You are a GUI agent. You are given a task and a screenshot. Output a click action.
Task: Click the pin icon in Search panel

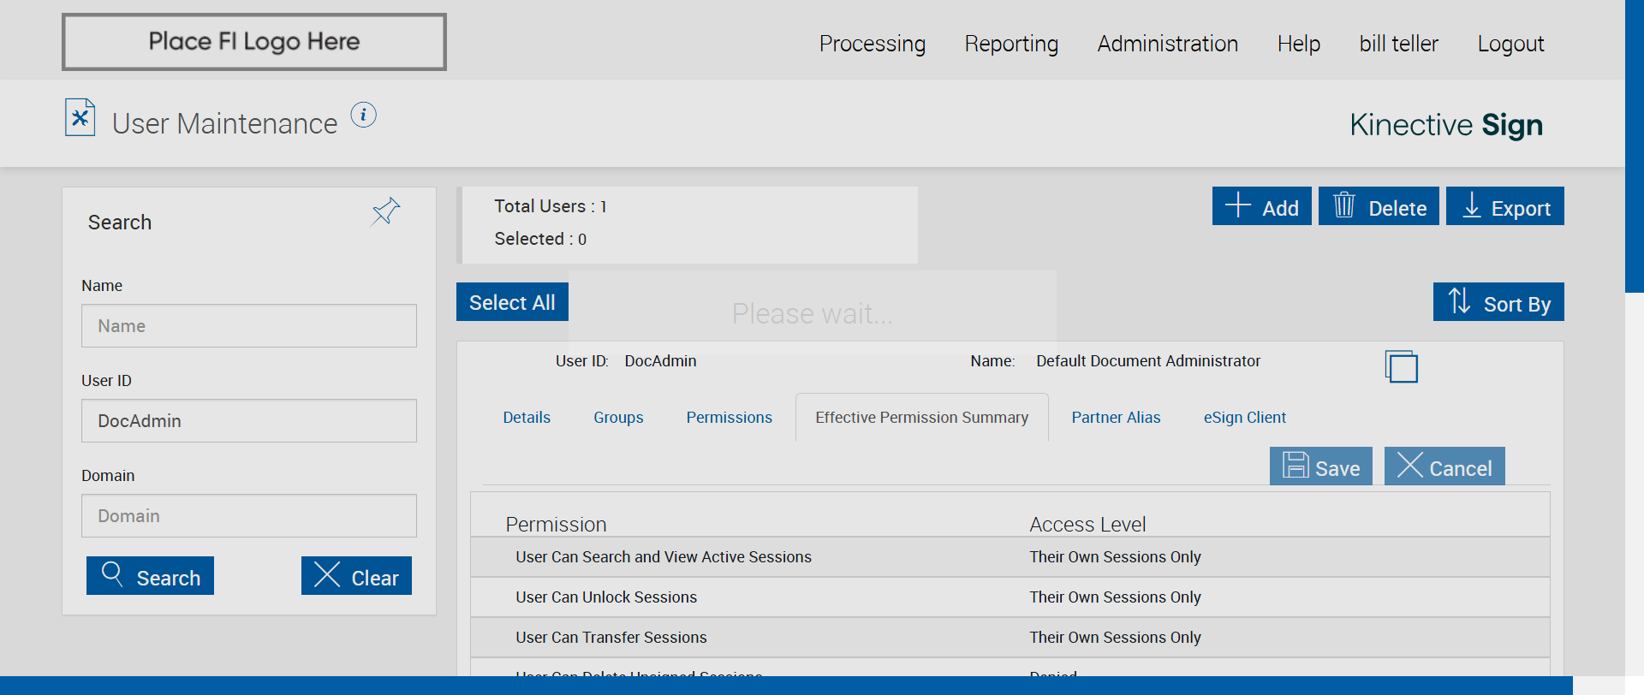tap(385, 211)
